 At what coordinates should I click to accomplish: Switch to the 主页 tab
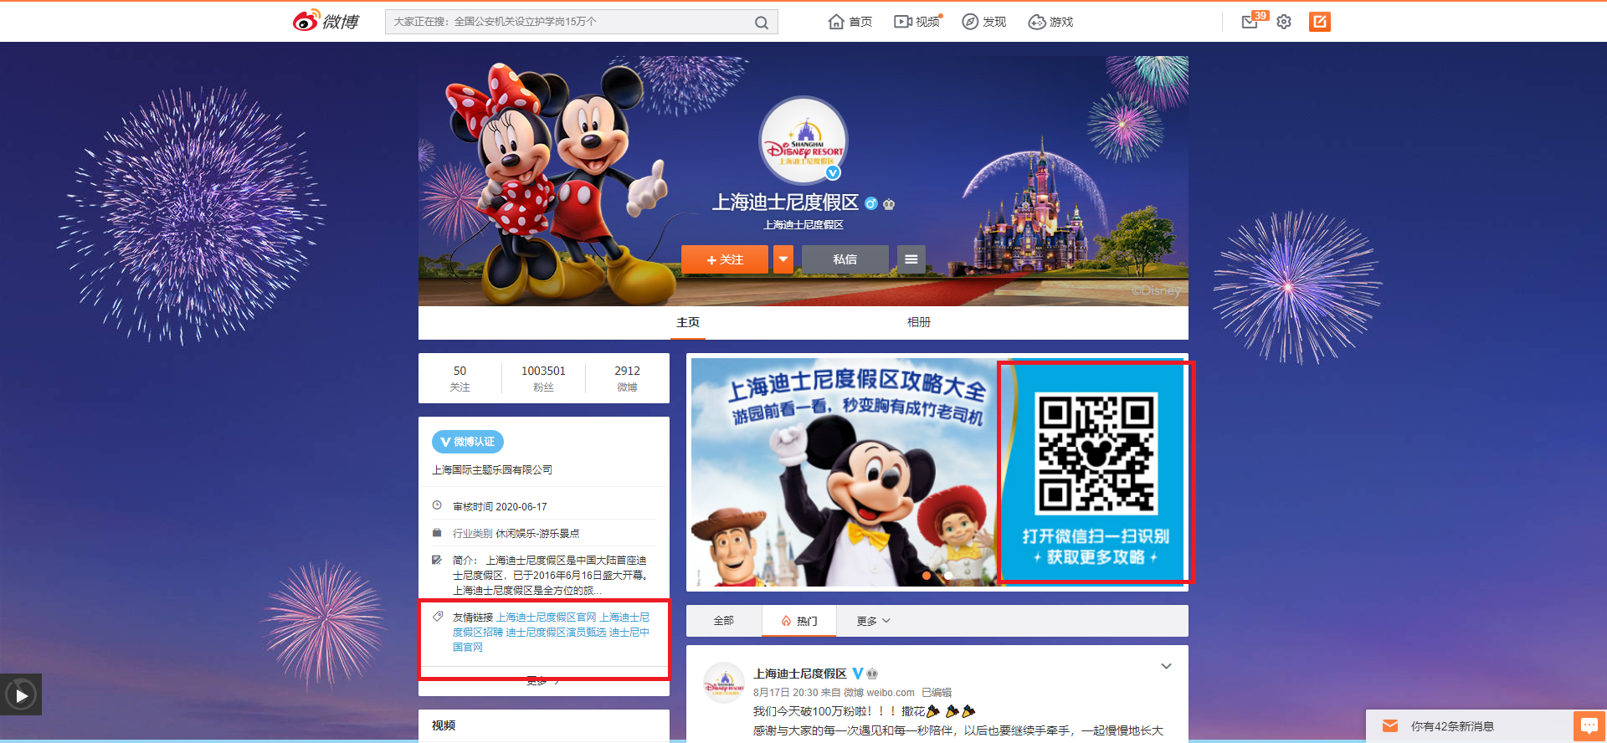tap(688, 322)
